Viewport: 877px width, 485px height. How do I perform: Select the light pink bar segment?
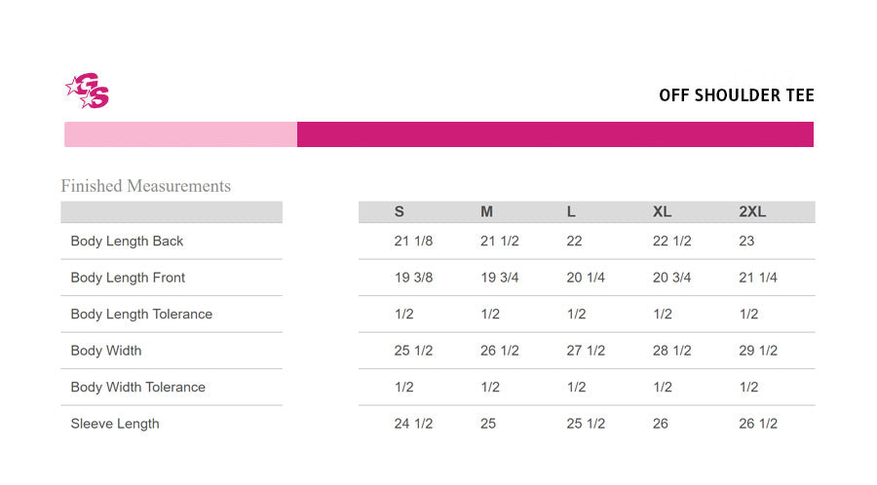pyautogui.click(x=180, y=134)
